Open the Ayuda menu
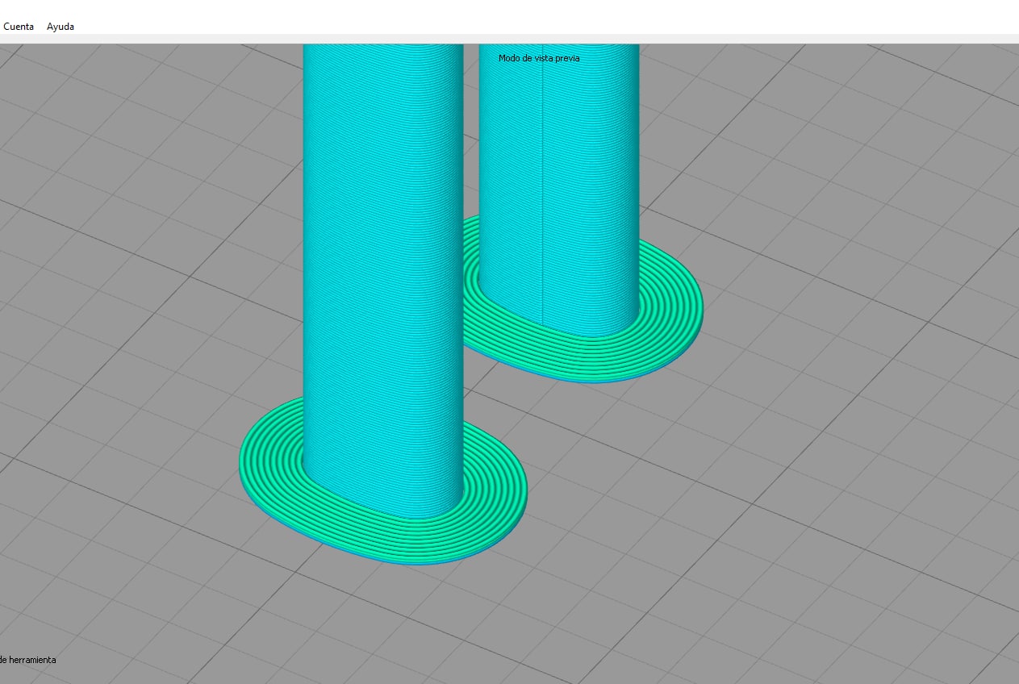This screenshot has height=684, width=1019. tap(61, 27)
